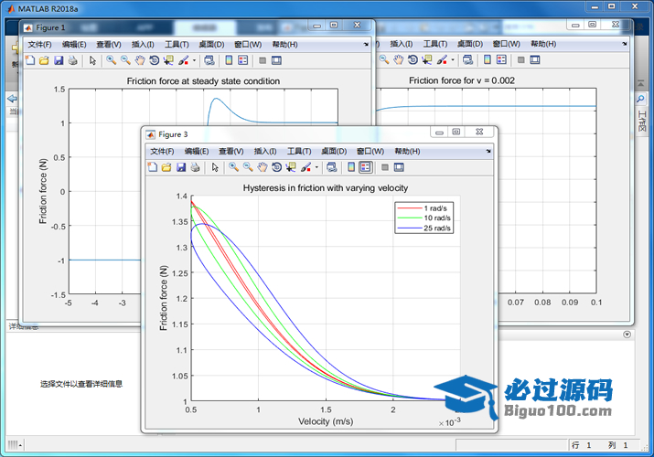Toggle the legend button in Figure 3
654x457 pixels.
pos(365,167)
